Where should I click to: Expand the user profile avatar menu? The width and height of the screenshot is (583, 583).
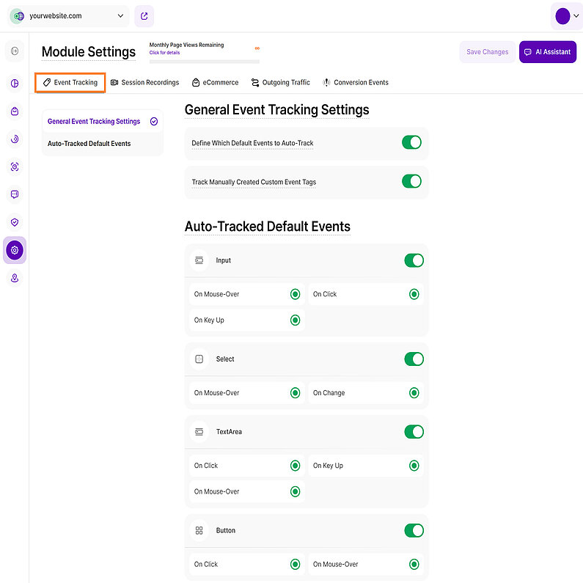pyautogui.click(x=567, y=16)
